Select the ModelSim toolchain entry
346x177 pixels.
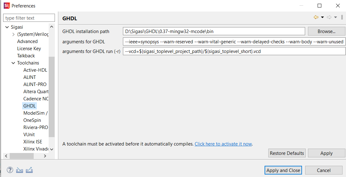pyautogui.click(x=35, y=113)
